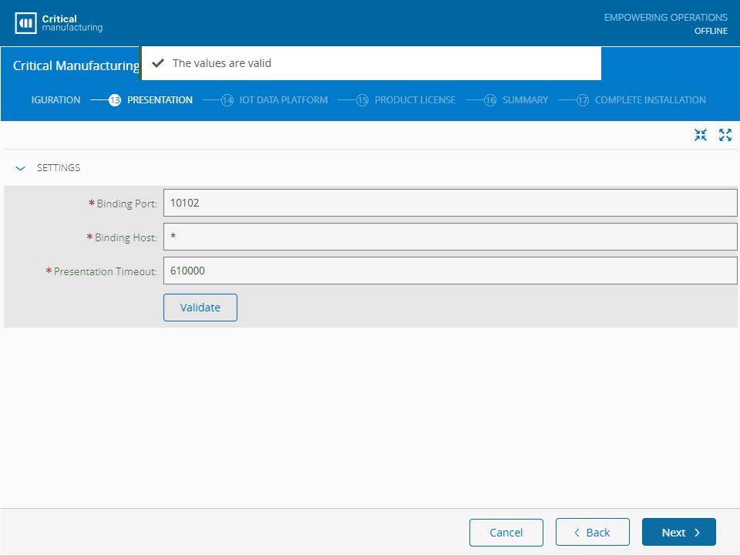Cancel the installation wizard

pos(506,533)
